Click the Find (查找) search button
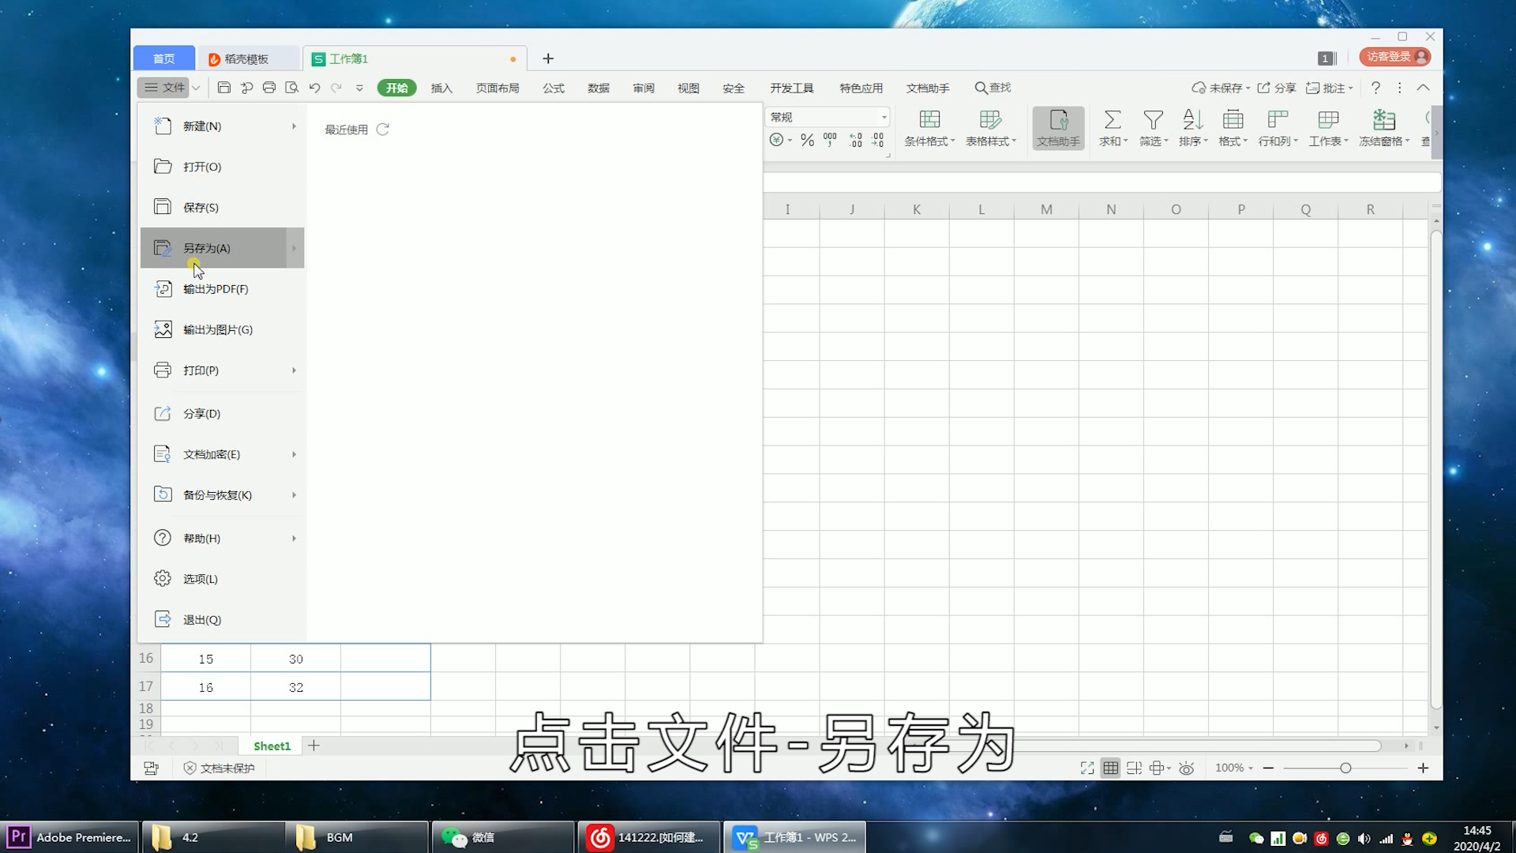Screen dimensions: 1516x853 [993, 88]
